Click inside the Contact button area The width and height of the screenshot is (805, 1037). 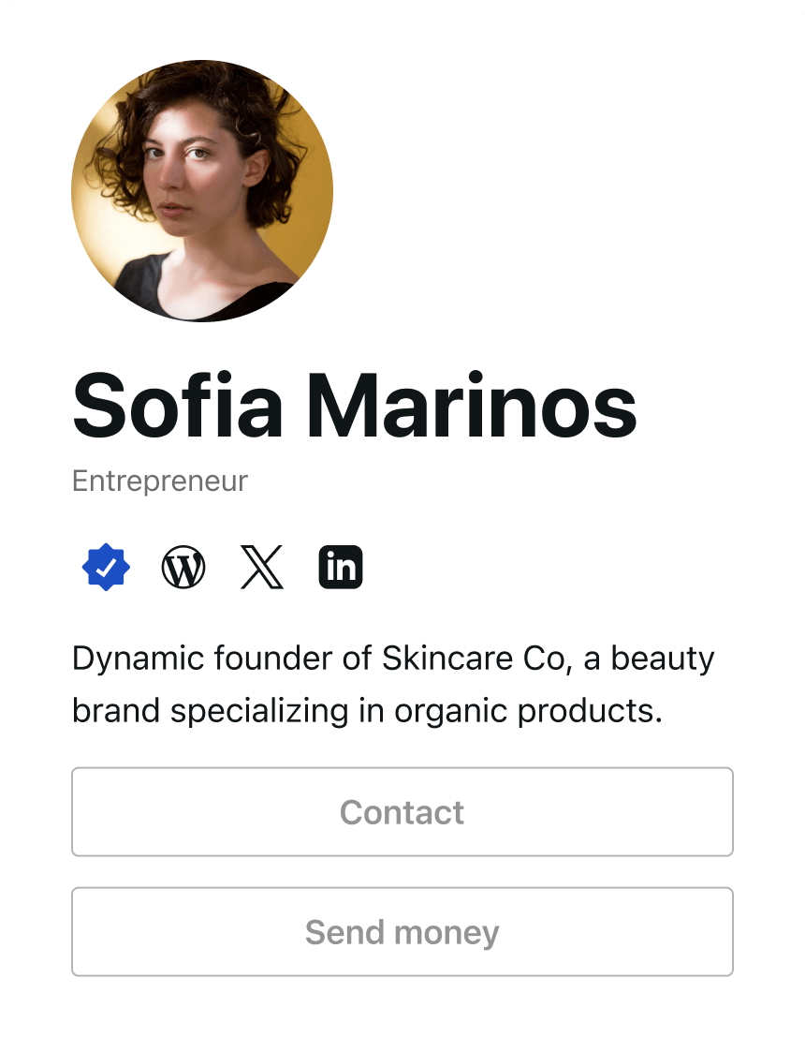tap(402, 811)
